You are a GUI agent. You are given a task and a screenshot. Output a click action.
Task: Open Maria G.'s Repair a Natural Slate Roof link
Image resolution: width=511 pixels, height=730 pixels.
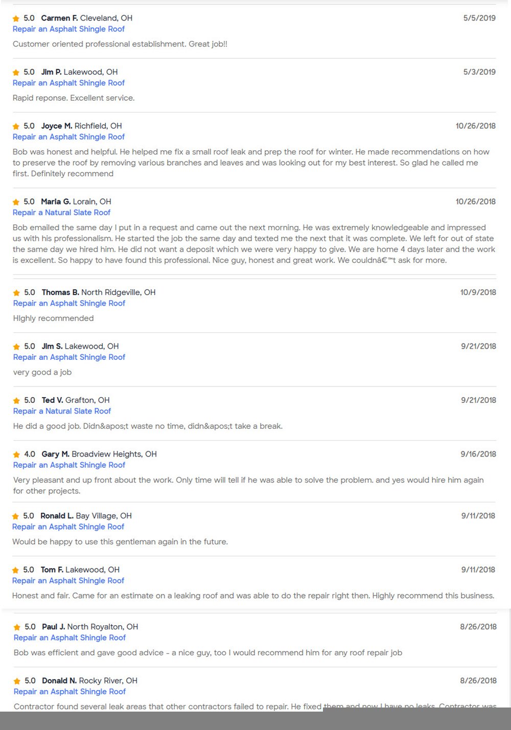coord(61,213)
